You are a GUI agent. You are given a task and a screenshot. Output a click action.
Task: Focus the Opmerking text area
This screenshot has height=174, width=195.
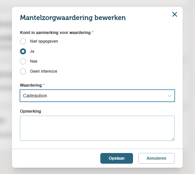[97, 128]
